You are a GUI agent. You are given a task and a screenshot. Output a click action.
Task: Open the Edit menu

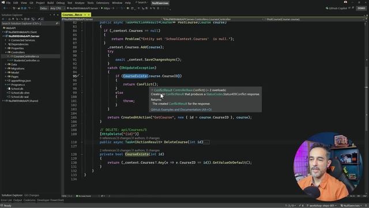[16, 3]
